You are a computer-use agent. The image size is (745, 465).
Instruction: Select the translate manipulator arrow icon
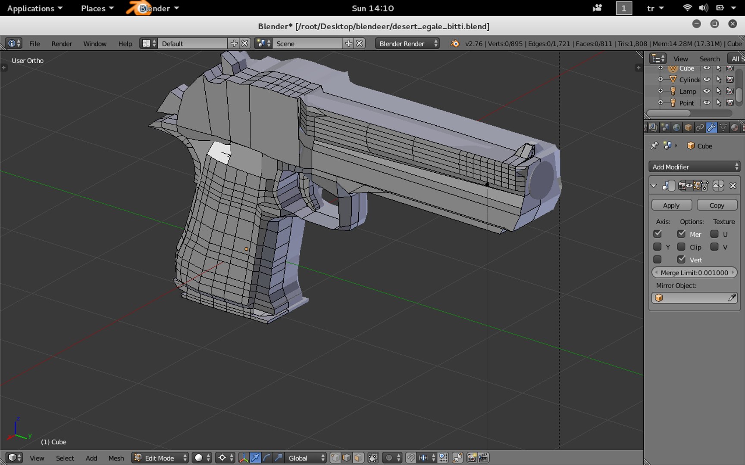coord(255,458)
